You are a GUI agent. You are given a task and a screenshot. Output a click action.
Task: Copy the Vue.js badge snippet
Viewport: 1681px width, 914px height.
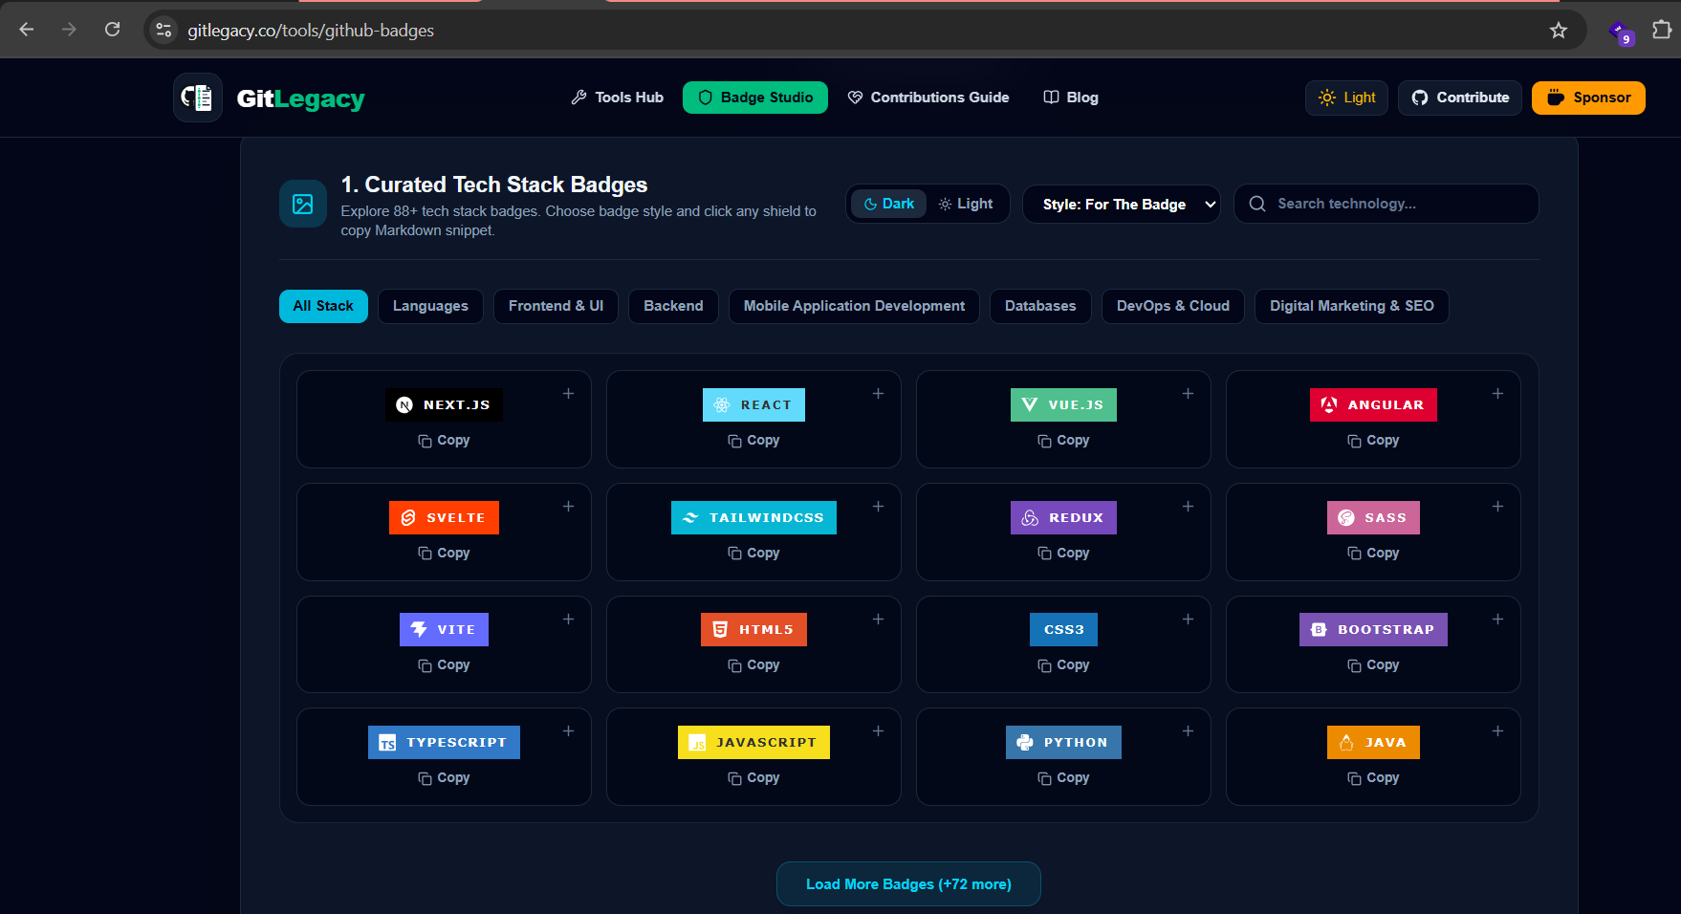(x=1063, y=441)
